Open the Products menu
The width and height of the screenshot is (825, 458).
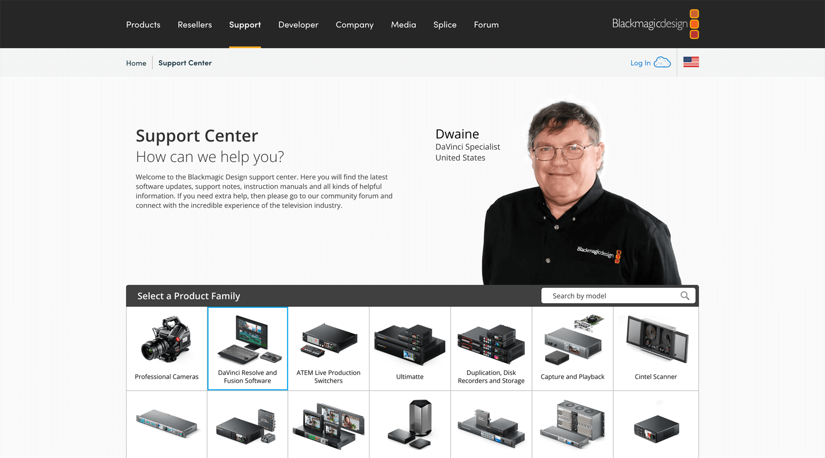point(143,24)
